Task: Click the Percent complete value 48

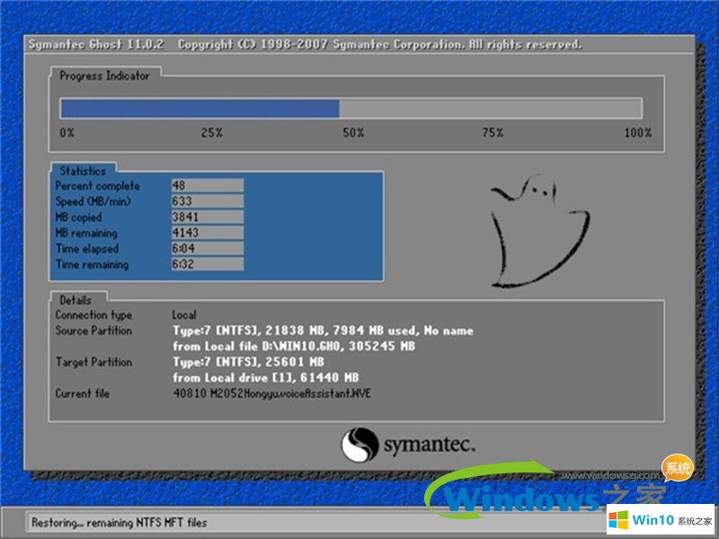Action: (208, 186)
